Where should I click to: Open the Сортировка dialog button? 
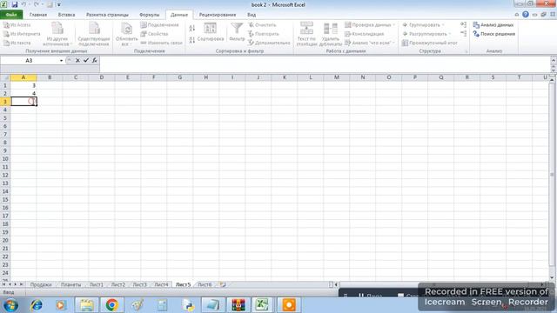point(211,32)
